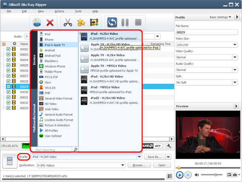Click the iPod device thumbnail icon

coord(10,161)
